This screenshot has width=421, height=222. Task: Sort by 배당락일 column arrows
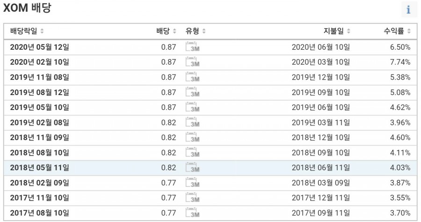tap(42, 31)
